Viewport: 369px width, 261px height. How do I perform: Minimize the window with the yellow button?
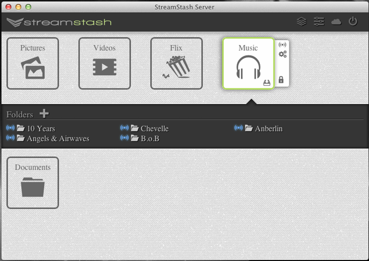point(18,7)
